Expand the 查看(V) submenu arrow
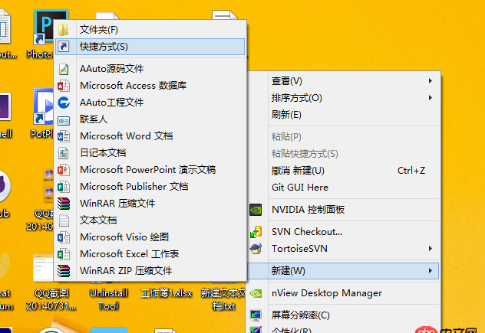 point(431,81)
